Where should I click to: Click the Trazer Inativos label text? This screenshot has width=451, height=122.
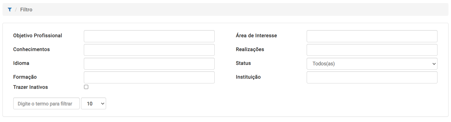(30, 87)
